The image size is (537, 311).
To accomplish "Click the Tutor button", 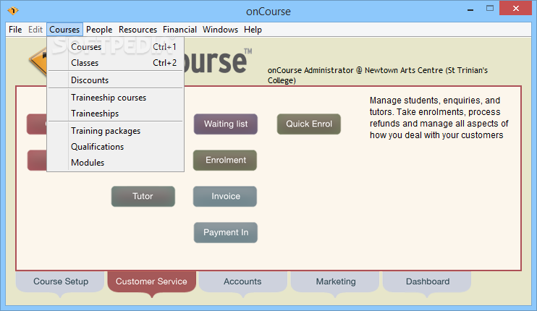I will [x=143, y=197].
